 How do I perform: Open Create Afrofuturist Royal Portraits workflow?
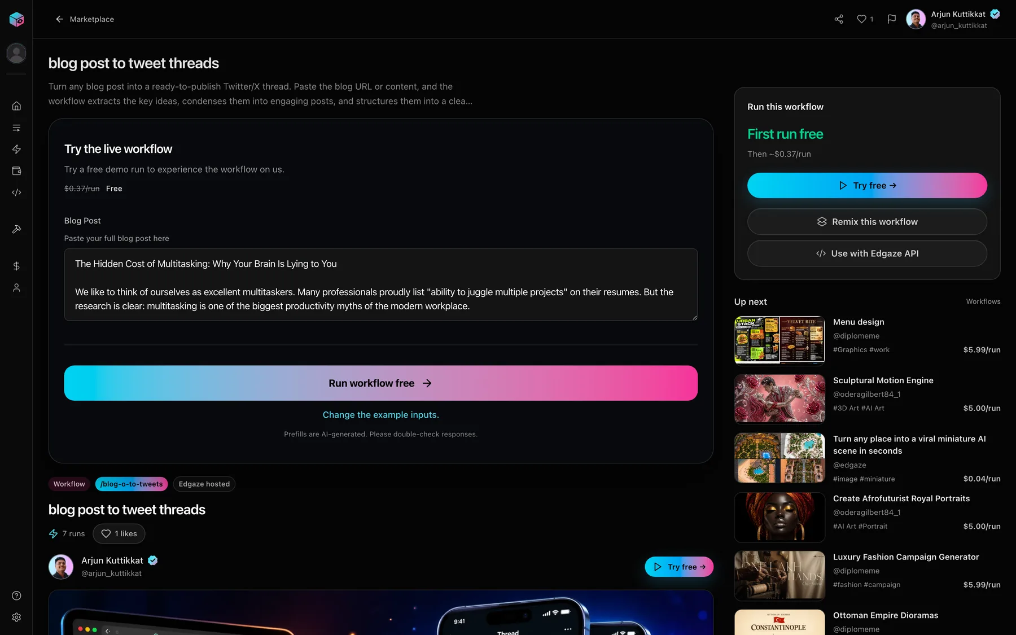point(867,517)
